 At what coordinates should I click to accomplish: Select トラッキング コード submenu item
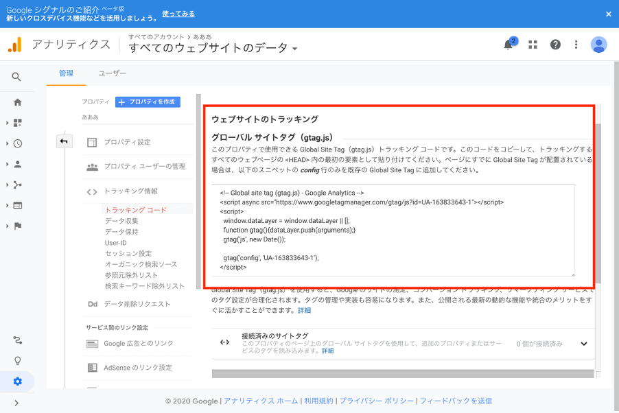pos(136,210)
